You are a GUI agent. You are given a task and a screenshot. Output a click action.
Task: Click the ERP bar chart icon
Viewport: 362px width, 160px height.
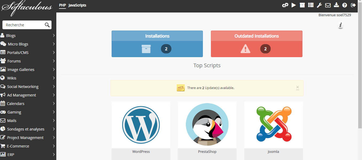pos(3,154)
